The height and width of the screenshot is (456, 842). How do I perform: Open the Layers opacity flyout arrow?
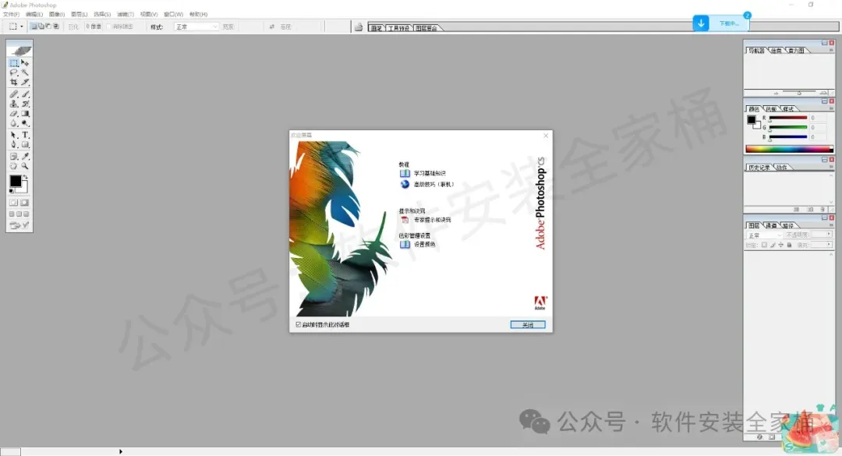pos(829,234)
